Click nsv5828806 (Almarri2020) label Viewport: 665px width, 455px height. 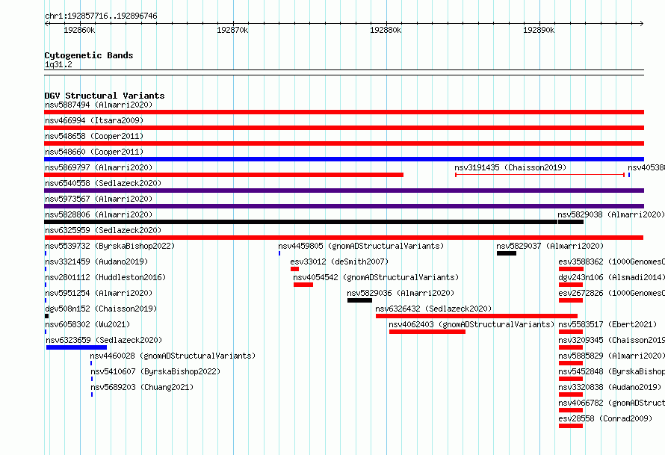[x=99, y=214]
